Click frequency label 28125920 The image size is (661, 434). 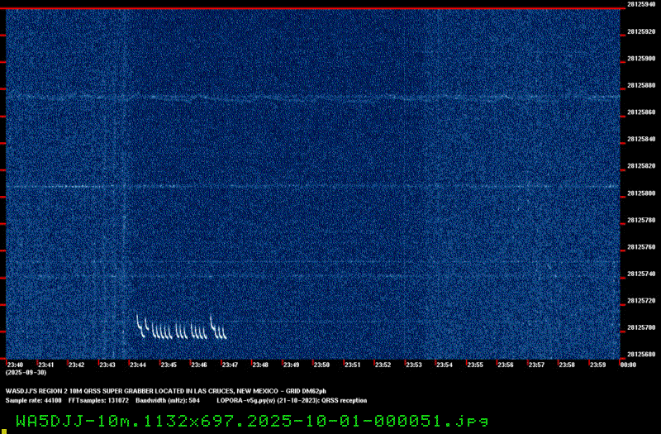tap(641, 31)
